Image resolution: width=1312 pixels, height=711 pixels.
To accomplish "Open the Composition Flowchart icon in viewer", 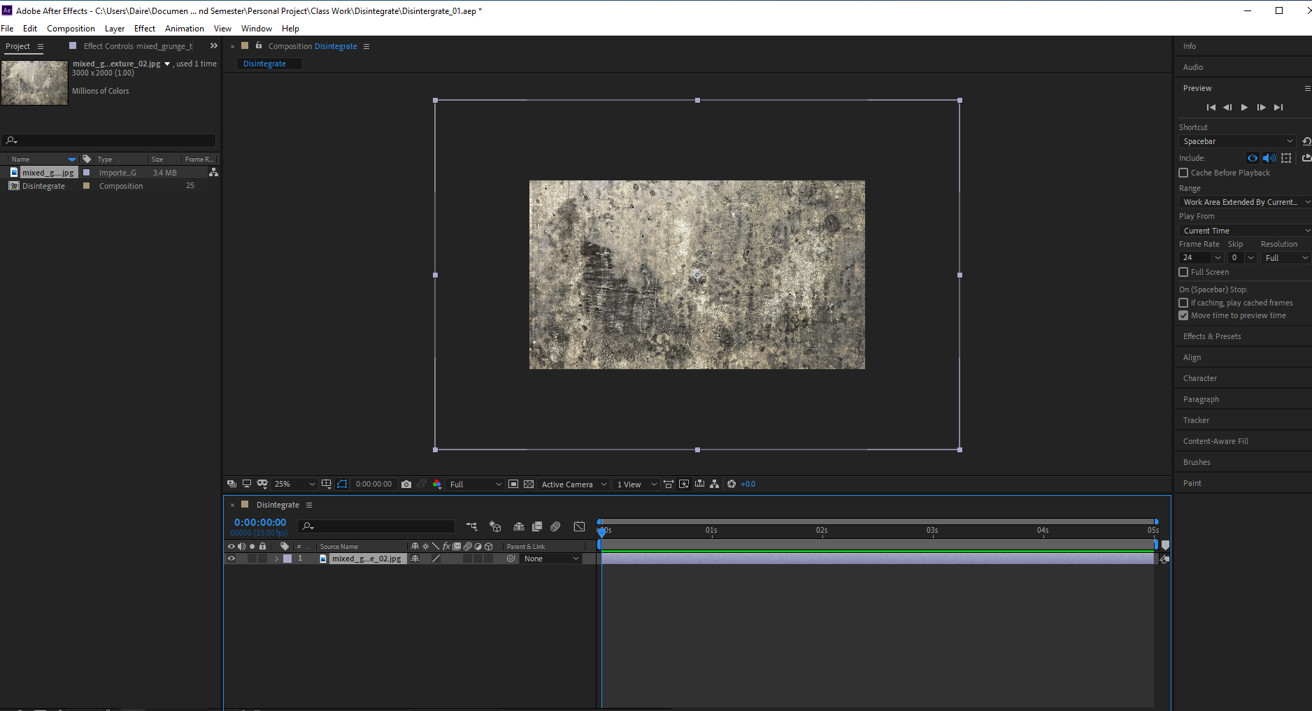I will coord(714,484).
